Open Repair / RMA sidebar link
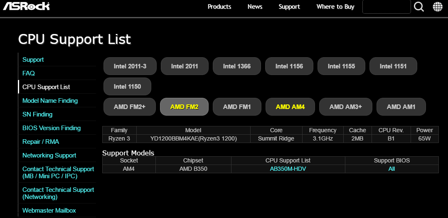 (x=41, y=142)
